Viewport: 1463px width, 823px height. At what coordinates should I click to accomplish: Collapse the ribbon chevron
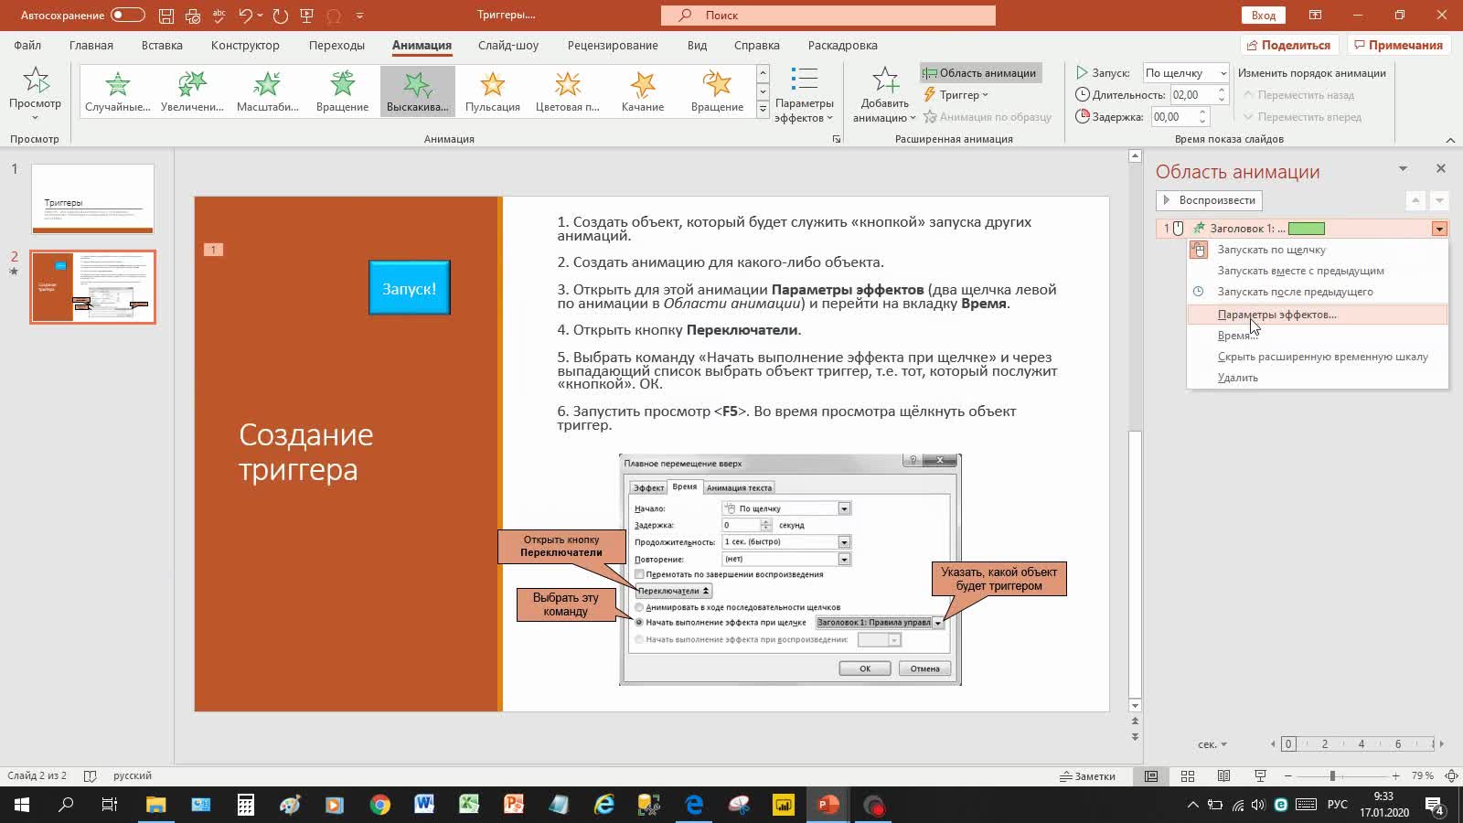[1450, 139]
